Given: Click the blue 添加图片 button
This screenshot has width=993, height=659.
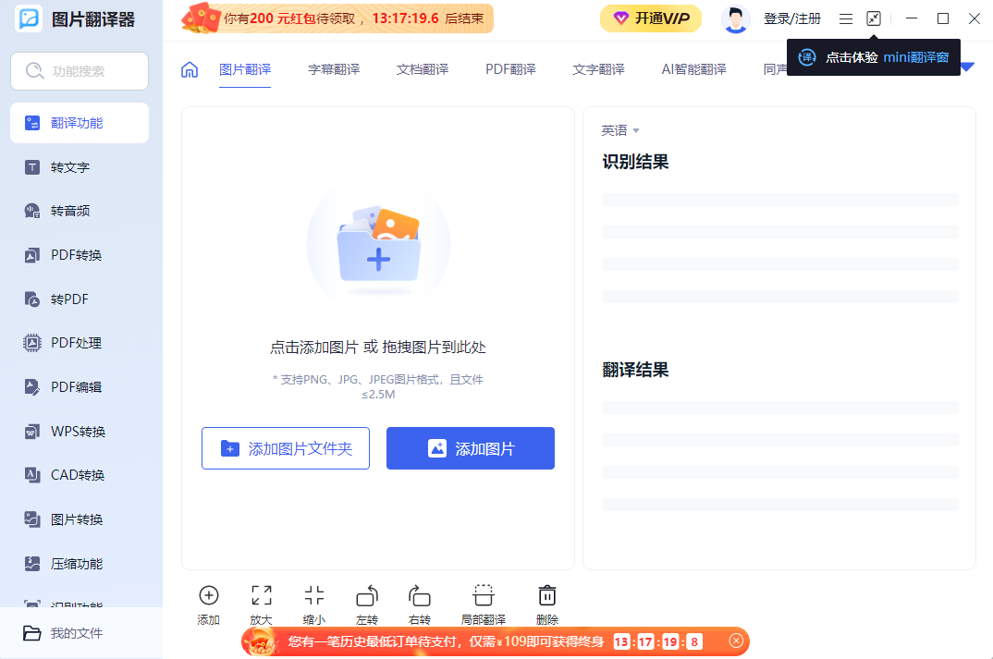Looking at the screenshot, I should 470,447.
